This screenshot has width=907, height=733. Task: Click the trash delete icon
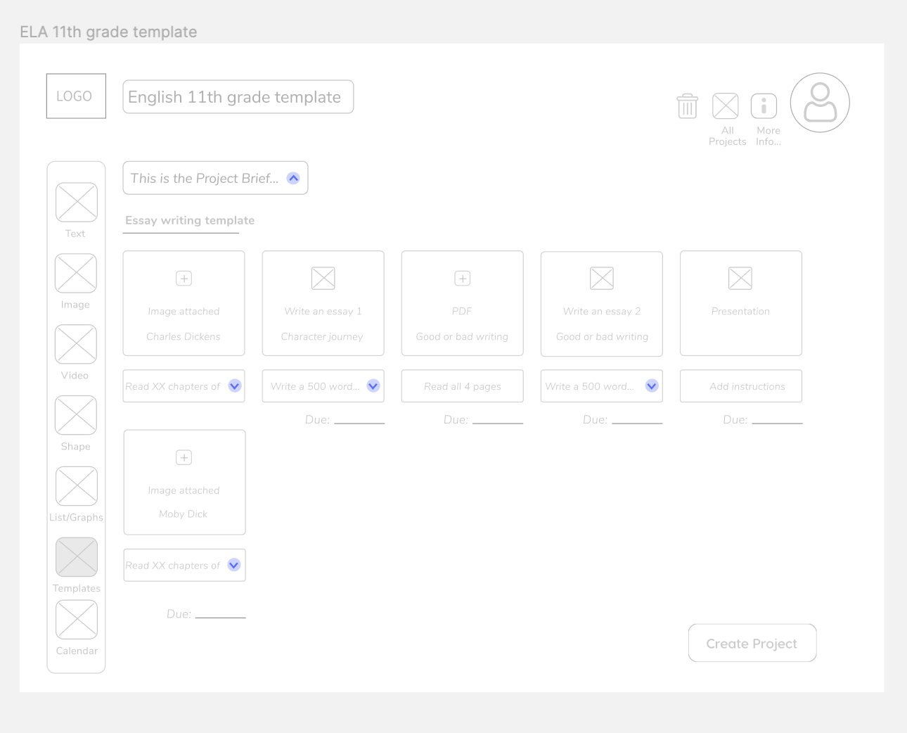687,106
